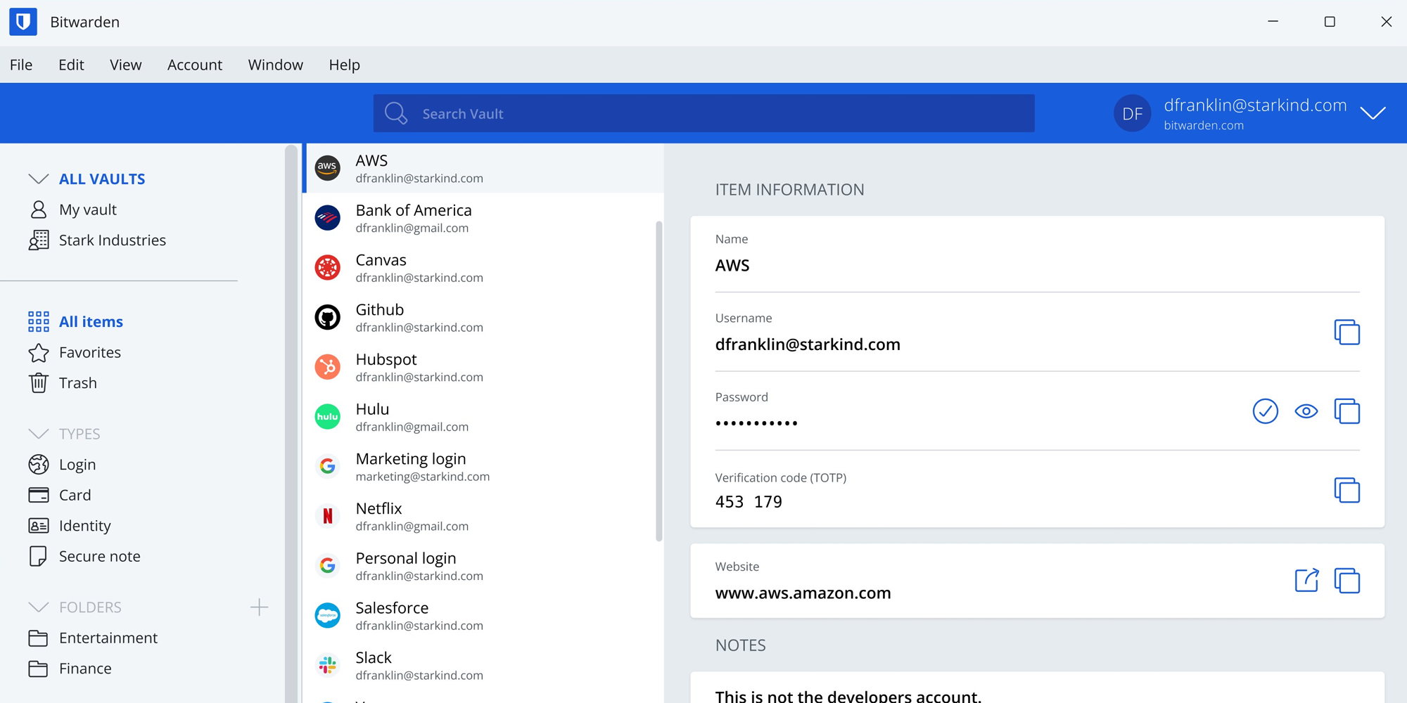Select the Hulu entry
Image resolution: width=1407 pixels, height=703 pixels.
click(483, 417)
